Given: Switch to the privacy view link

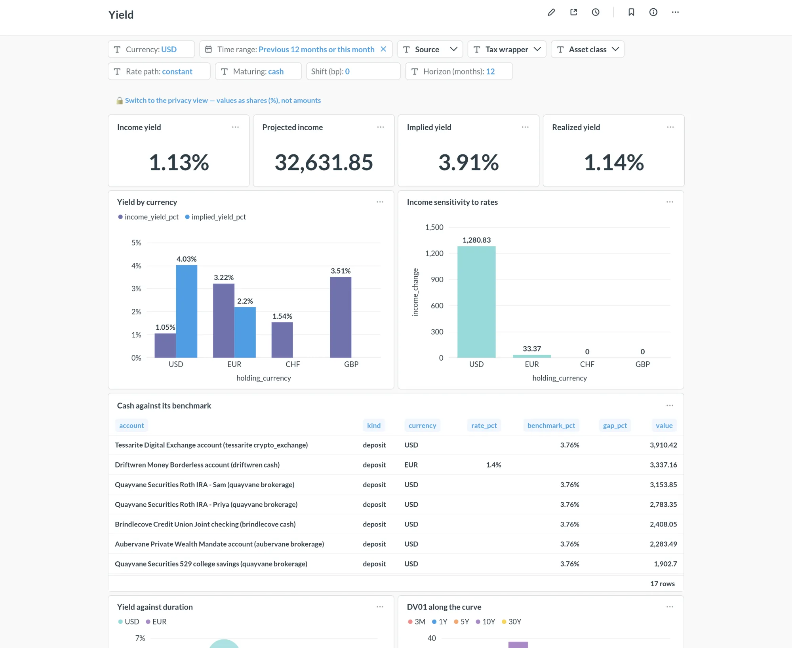Looking at the screenshot, I should (223, 101).
